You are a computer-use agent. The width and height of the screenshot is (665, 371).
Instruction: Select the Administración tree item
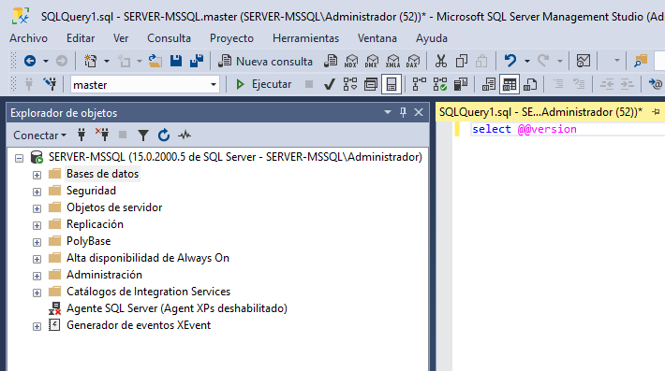(x=104, y=275)
